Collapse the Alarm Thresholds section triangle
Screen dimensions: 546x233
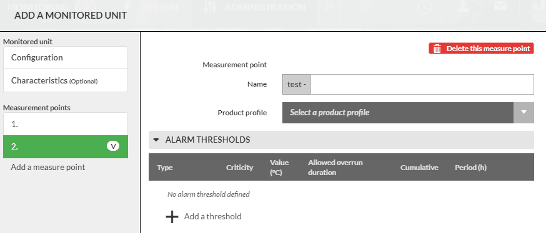point(156,140)
